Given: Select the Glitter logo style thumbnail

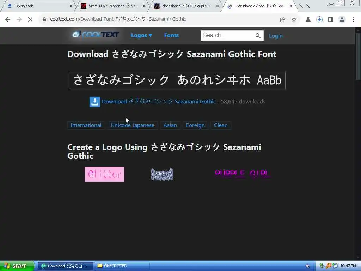Looking at the screenshot, I should [x=104, y=174].
